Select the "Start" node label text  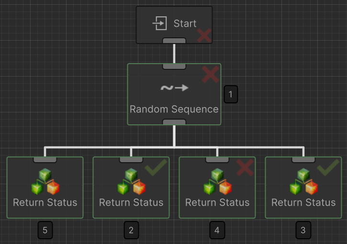[x=185, y=23]
